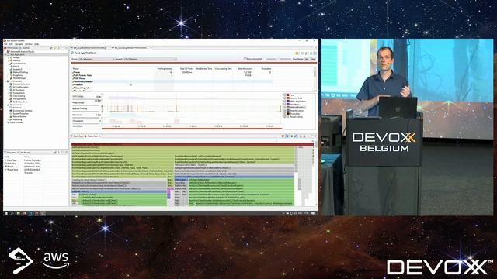Click the red root flame graph frame
This screenshot has height=279, width=497.
click(x=193, y=144)
